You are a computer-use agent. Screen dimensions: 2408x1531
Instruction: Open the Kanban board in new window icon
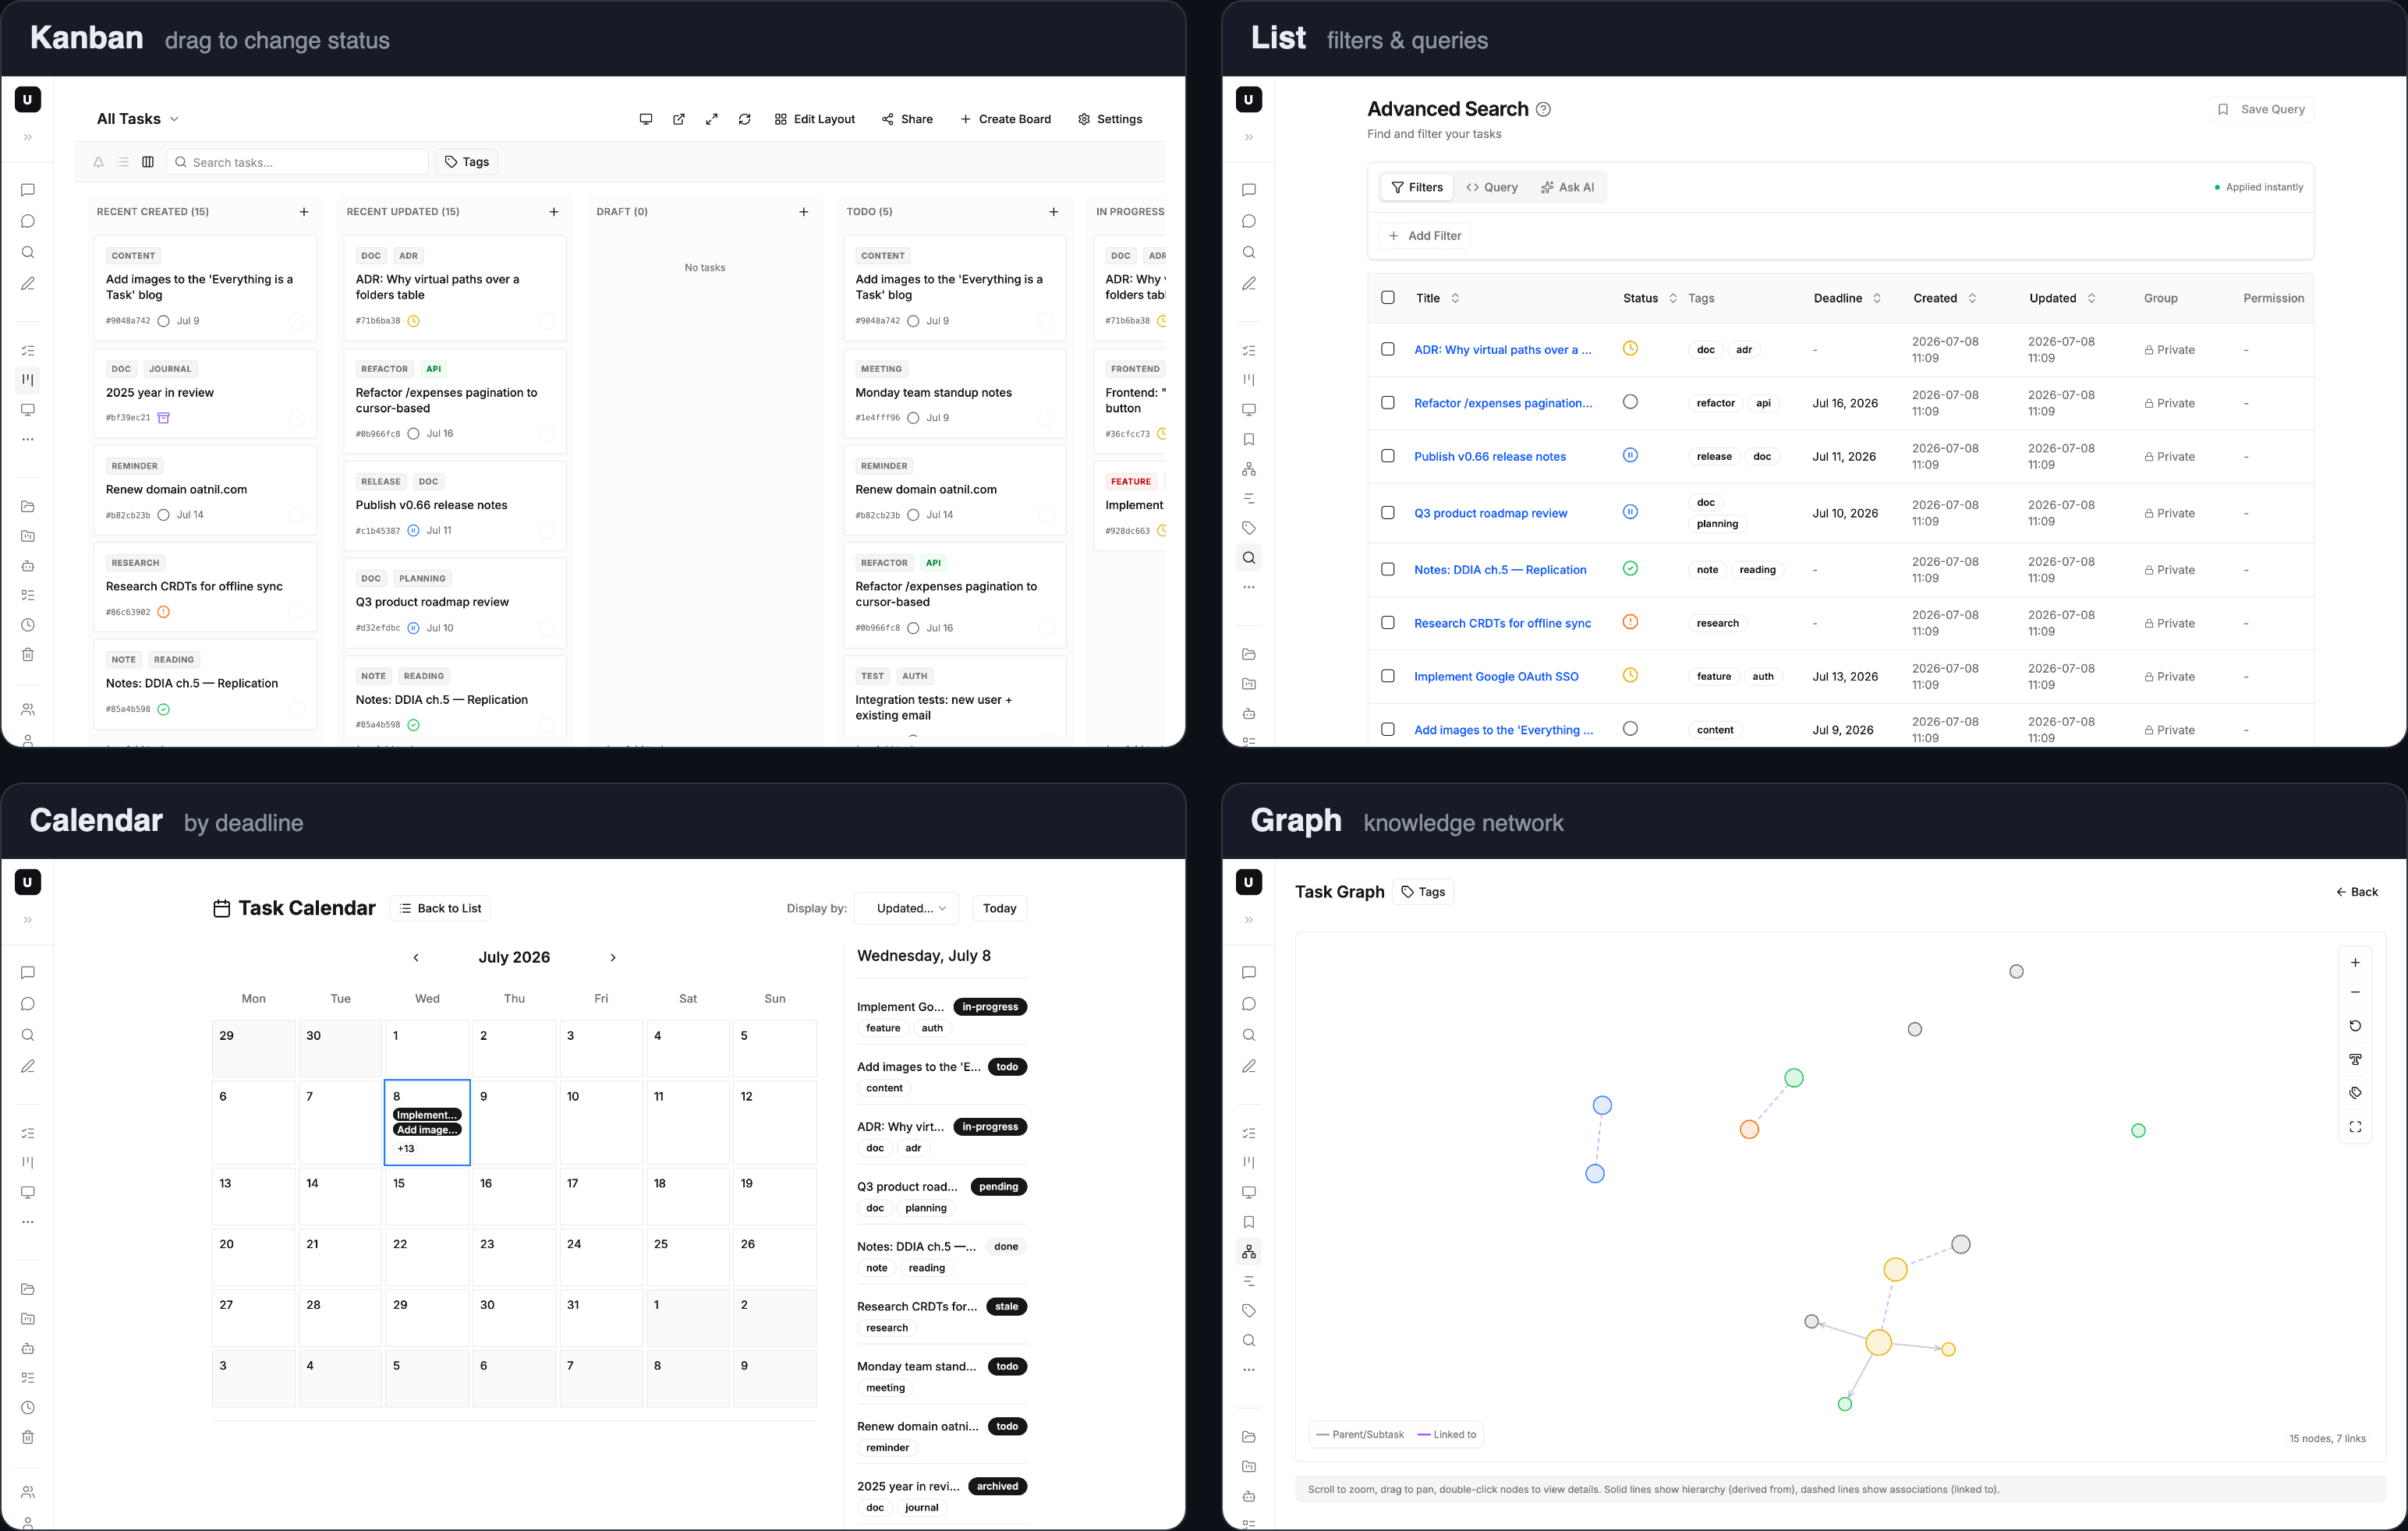coord(679,119)
